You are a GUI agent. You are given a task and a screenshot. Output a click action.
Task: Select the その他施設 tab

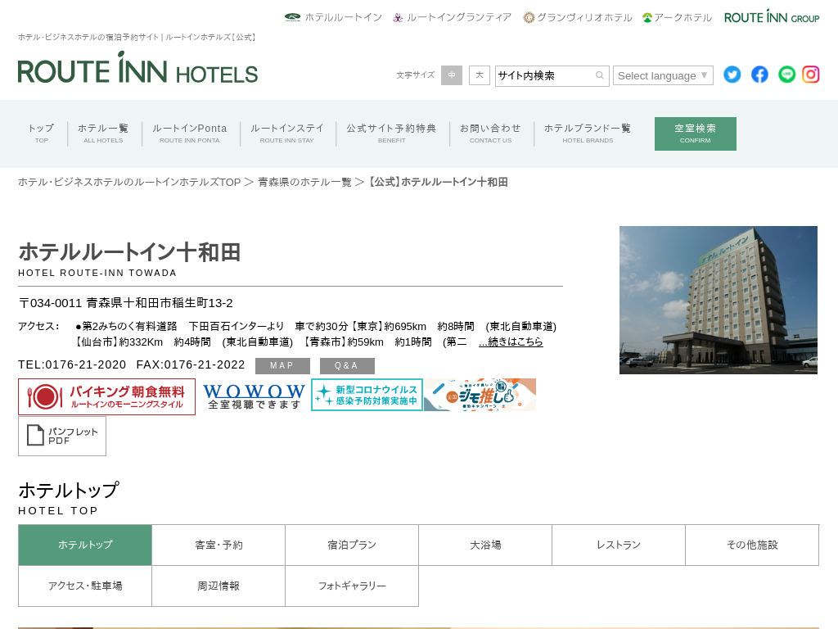coord(753,545)
